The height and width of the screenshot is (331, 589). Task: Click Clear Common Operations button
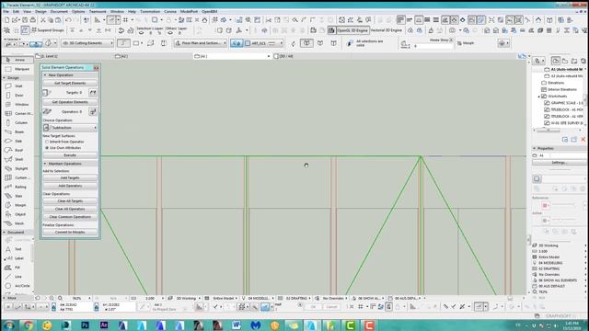point(70,217)
